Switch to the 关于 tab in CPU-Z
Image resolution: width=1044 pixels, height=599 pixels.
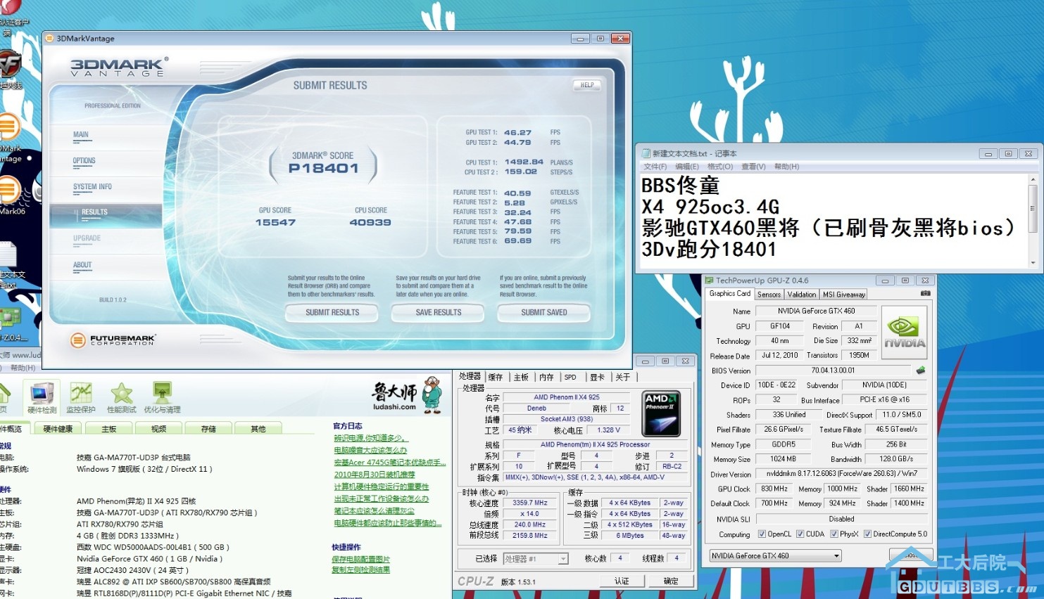pyautogui.click(x=623, y=378)
